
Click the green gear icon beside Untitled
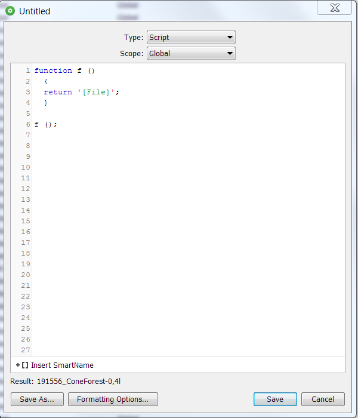[x=10, y=11]
